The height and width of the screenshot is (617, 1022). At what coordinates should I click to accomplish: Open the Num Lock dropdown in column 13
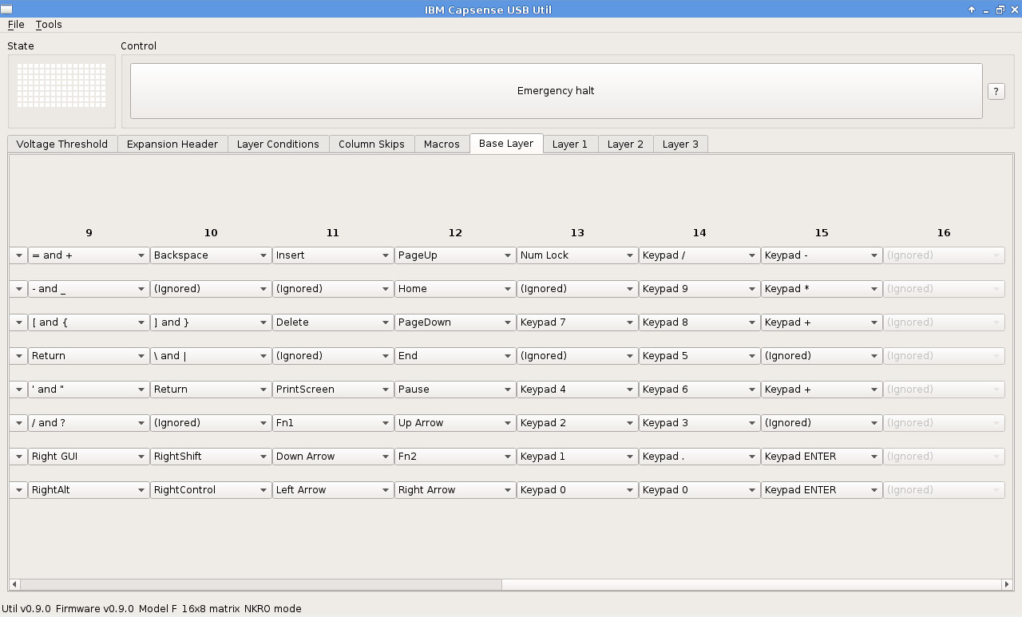576,255
